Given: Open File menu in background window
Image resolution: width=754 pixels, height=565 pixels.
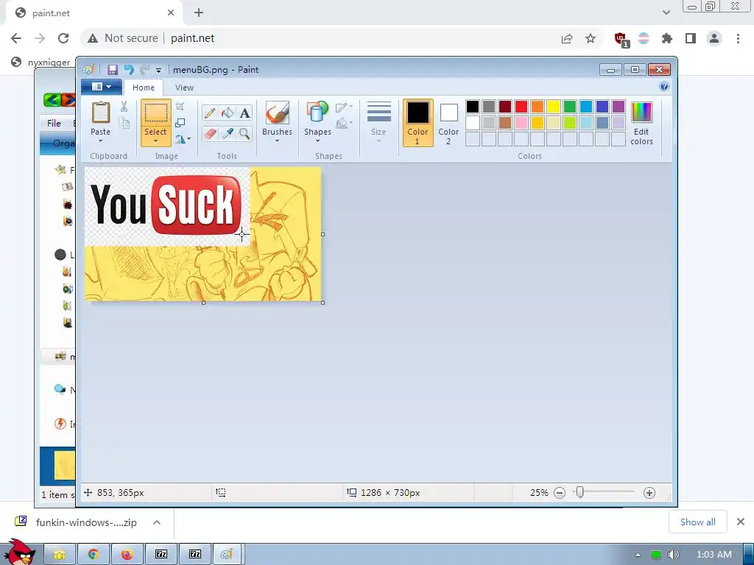Looking at the screenshot, I should click(54, 124).
